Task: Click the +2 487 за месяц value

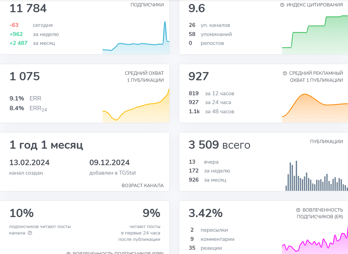Action: (x=18, y=43)
